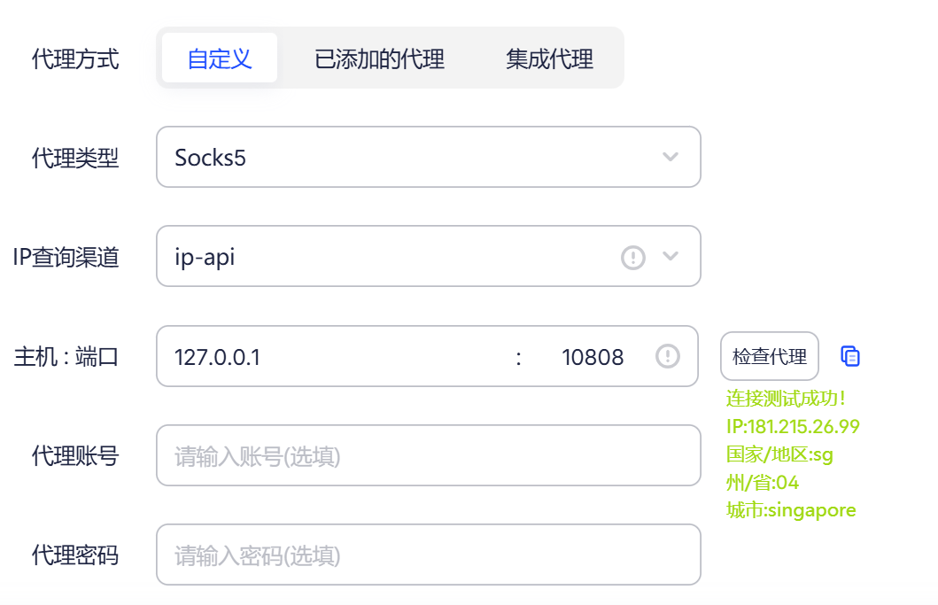938x605 pixels.
Task: Click the info icon in the IP查询渠道 field
Action: click(x=632, y=257)
